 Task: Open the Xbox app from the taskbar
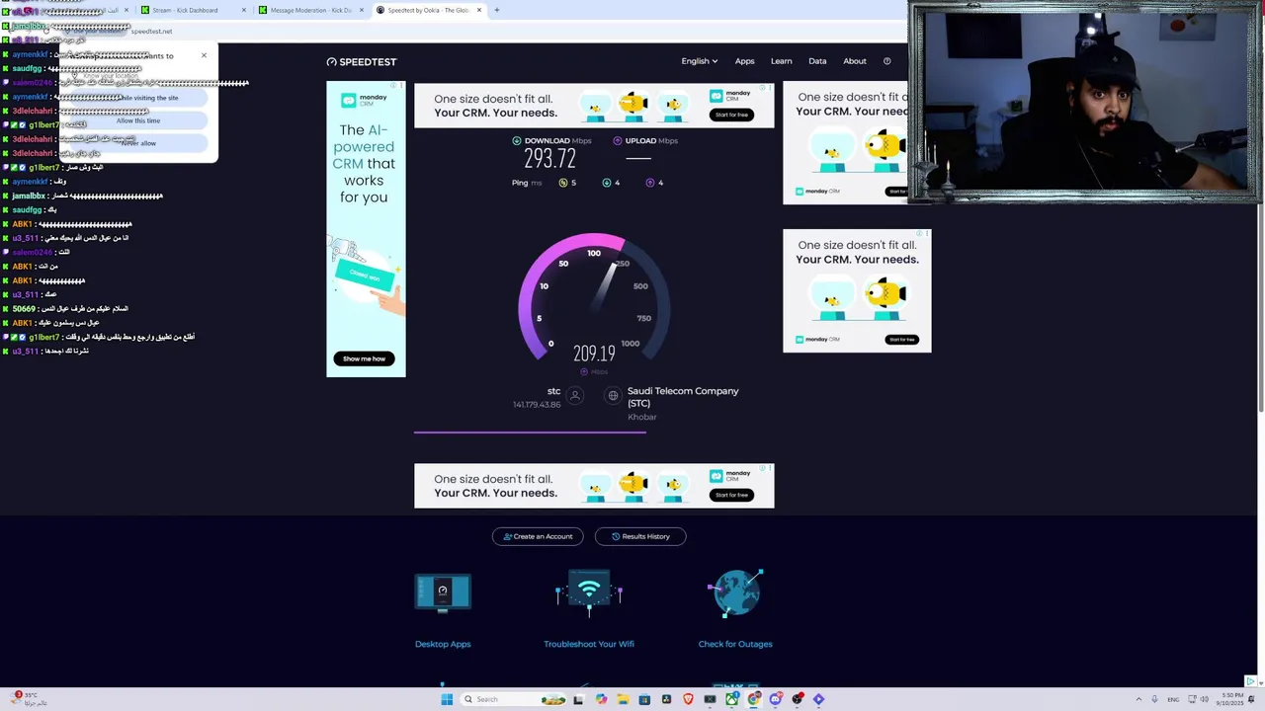point(732,699)
